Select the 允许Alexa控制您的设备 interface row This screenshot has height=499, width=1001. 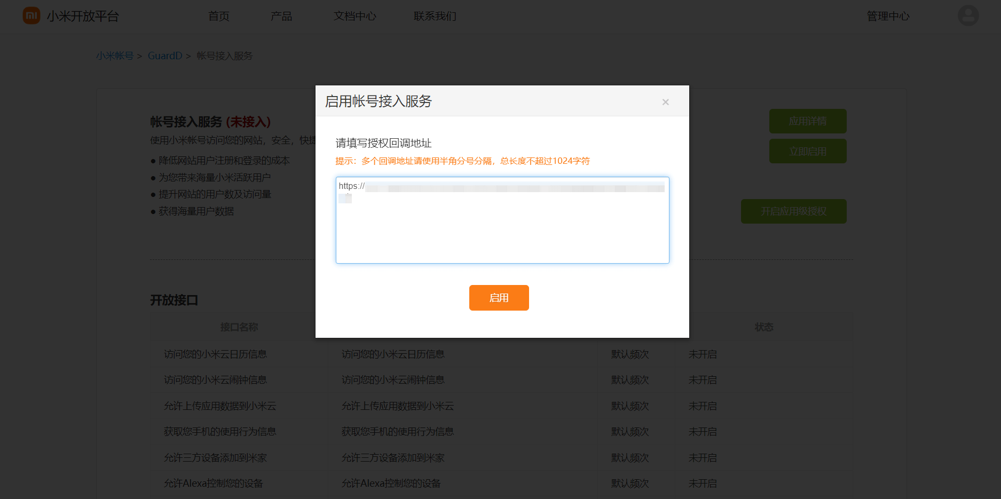(x=213, y=484)
